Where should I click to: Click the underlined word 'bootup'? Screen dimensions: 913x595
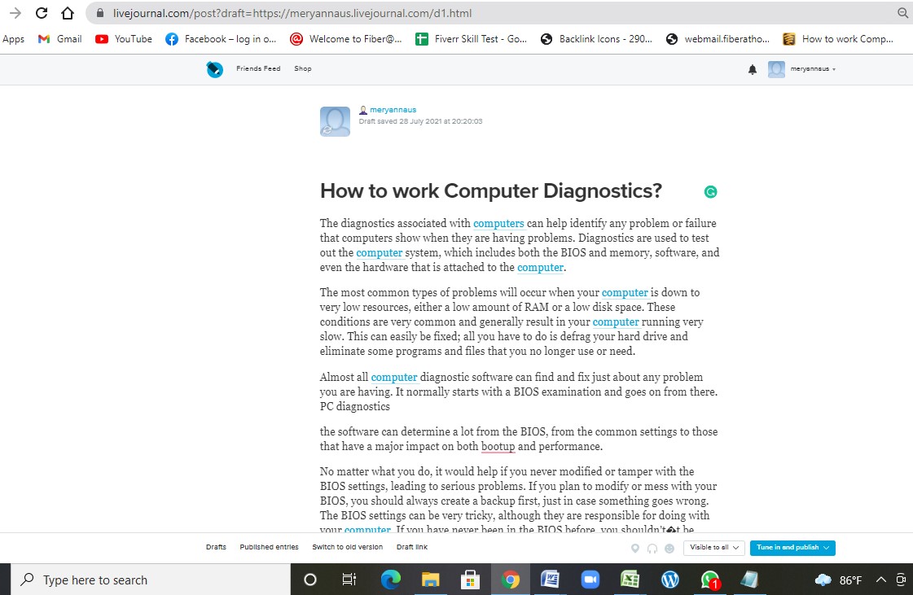[498, 447]
